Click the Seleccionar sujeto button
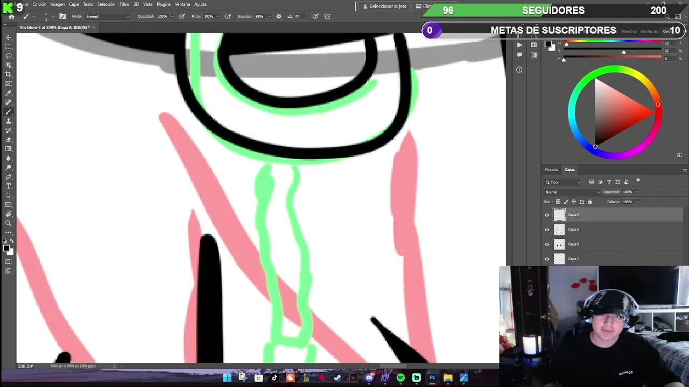Viewport: 689px width, 387px height. [x=384, y=6]
